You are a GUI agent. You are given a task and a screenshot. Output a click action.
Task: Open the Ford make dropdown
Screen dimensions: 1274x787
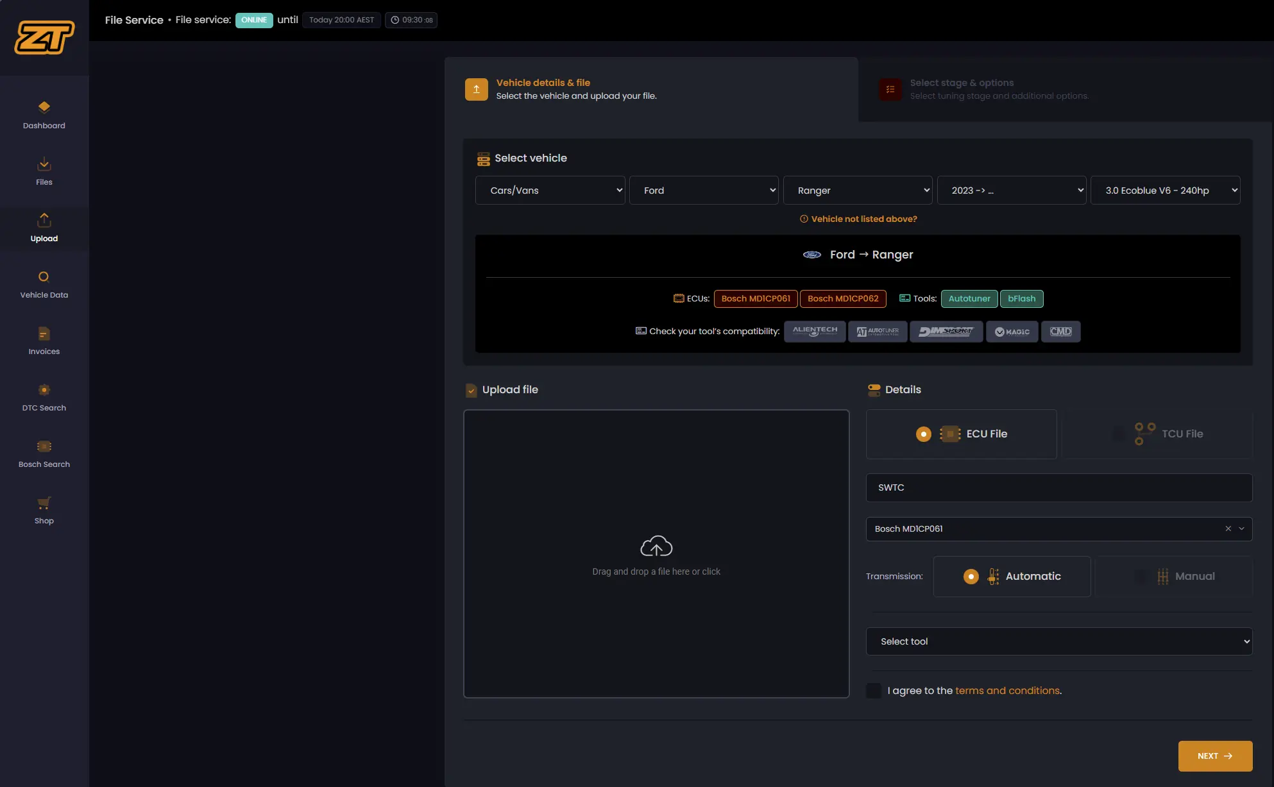click(x=704, y=190)
